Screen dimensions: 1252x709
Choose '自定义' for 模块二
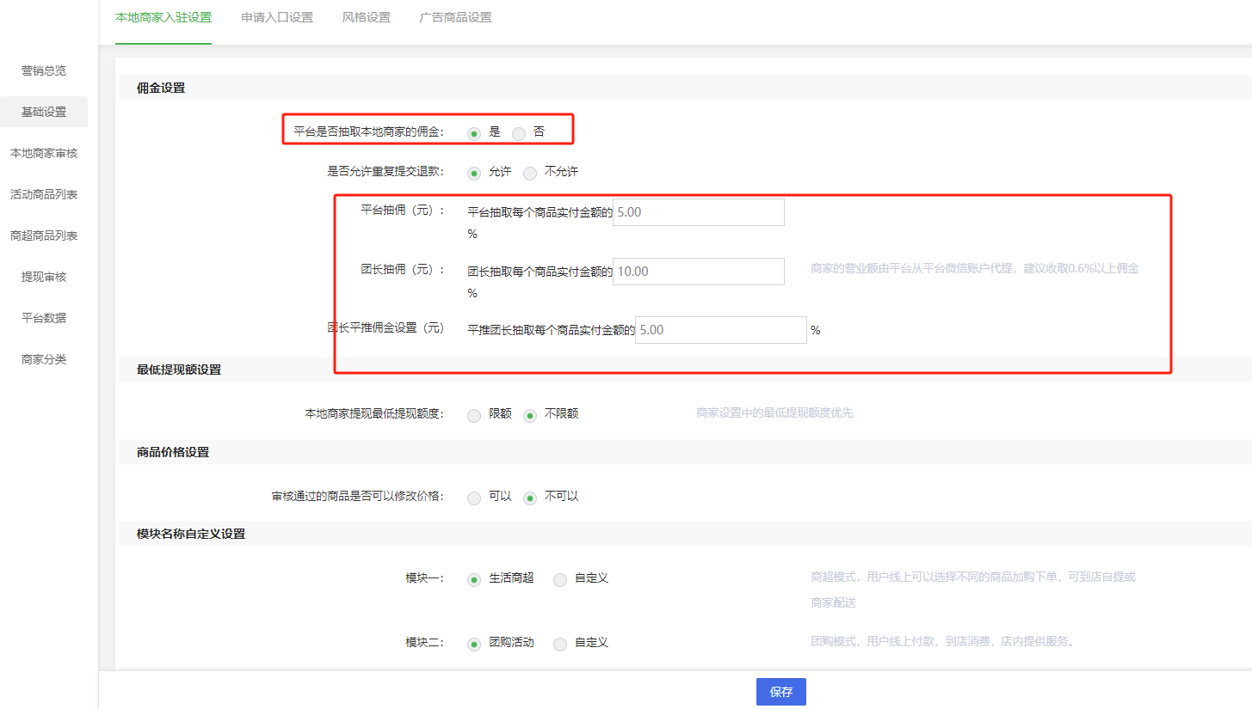pos(560,645)
